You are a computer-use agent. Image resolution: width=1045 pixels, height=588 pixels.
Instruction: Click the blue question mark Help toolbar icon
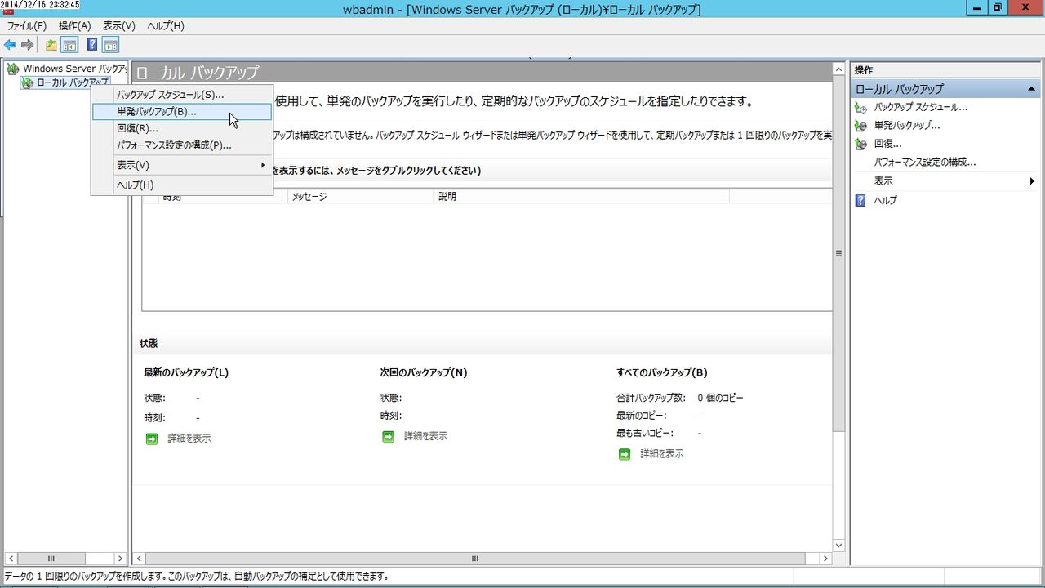pyautogui.click(x=92, y=45)
